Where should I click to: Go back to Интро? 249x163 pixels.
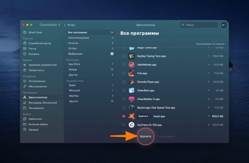70,25
